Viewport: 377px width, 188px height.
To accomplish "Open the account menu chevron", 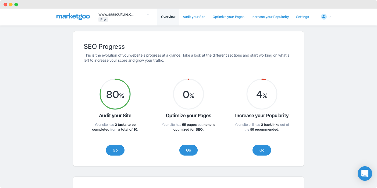I will (x=330, y=17).
